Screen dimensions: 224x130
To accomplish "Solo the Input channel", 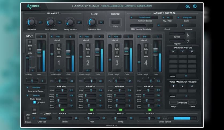I will click(x=30, y=42).
